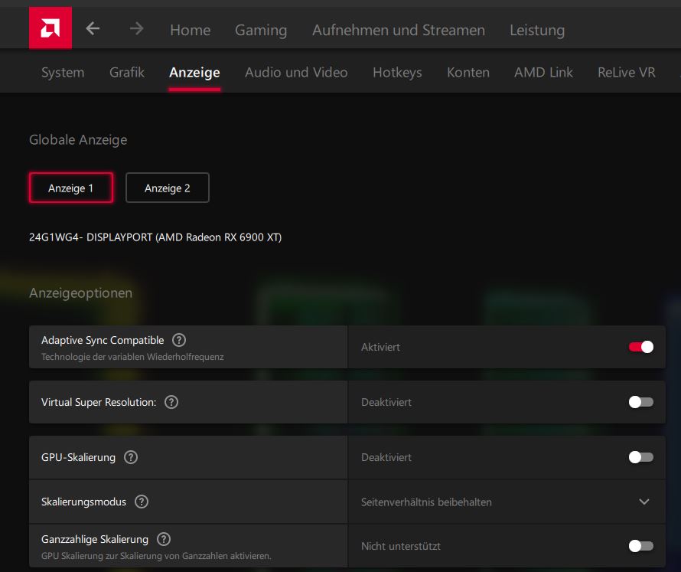Enable GPU-Skalierung toggle
The width and height of the screenshot is (681, 572).
641,457
